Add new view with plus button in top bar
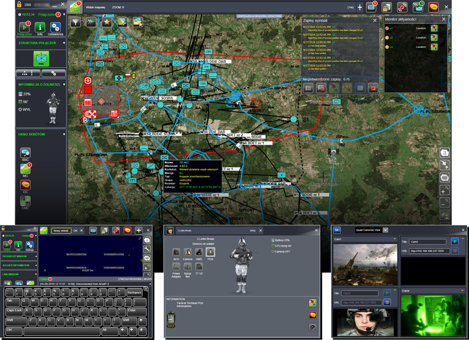The height and width of the screenshot is (340, 469). (x=360, y=8)
